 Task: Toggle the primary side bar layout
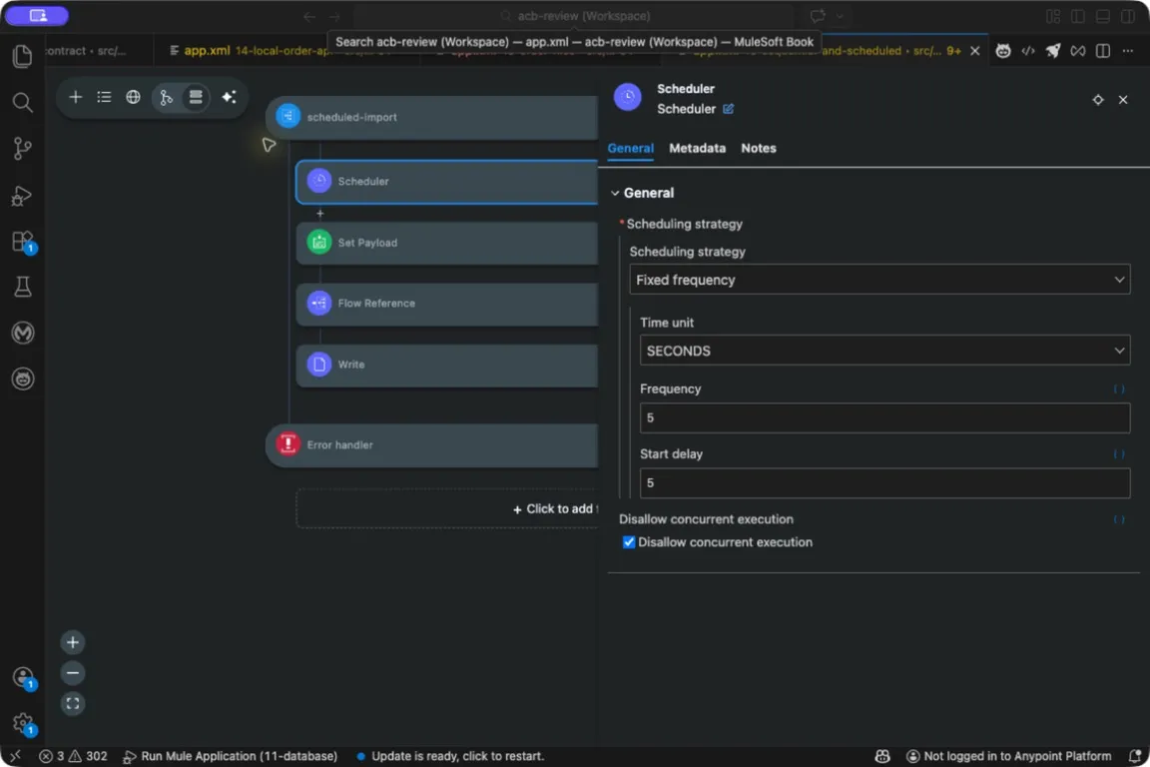[x=1078, y=16]
